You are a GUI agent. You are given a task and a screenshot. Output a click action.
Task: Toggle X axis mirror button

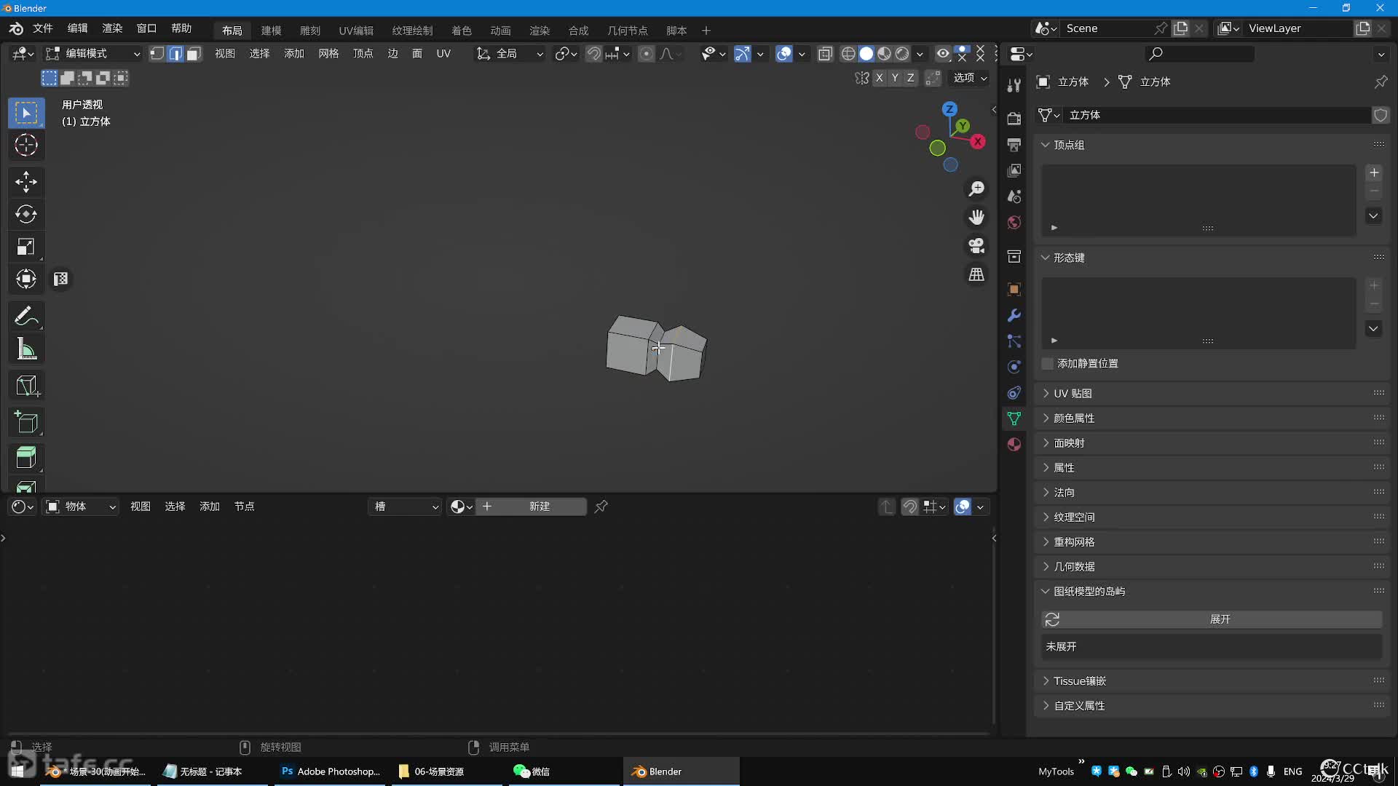pos(880,78)
